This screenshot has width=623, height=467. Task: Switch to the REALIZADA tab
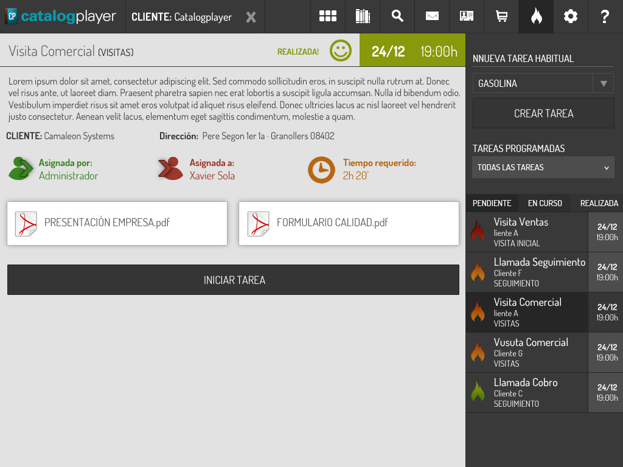pos(597,203)
